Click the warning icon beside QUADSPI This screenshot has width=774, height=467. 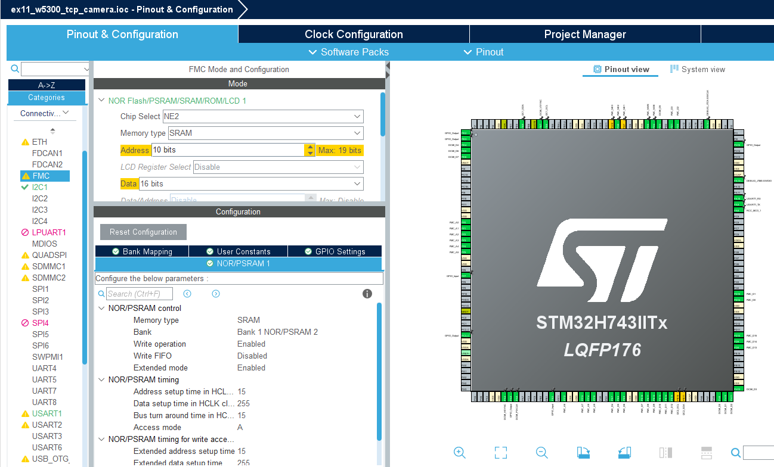point(25,255)
